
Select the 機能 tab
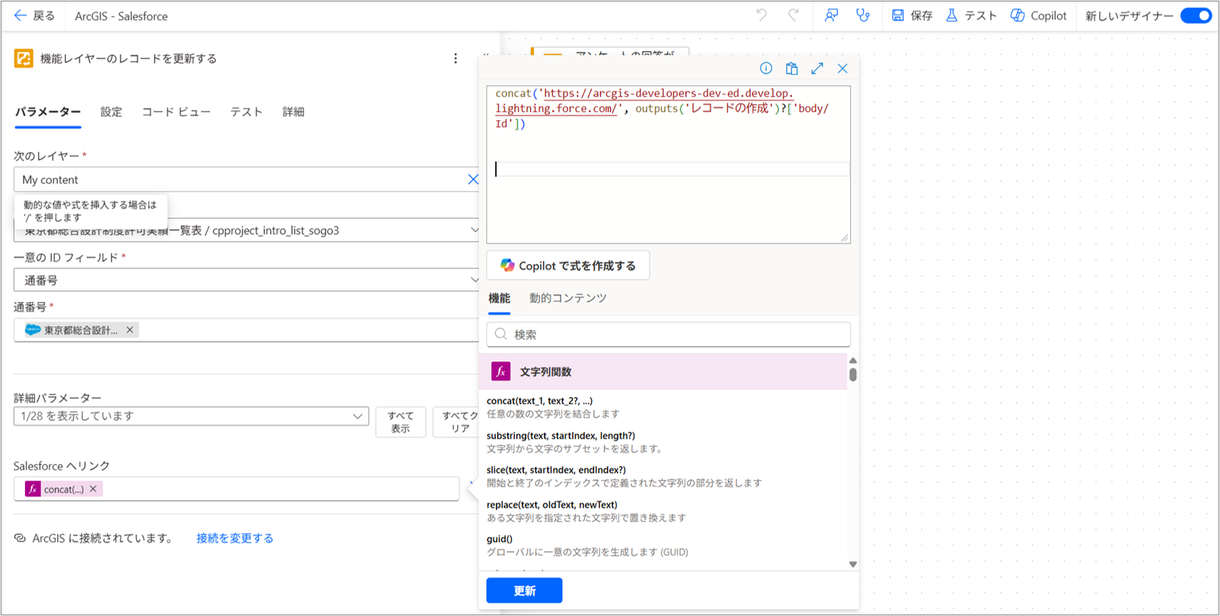499,298
